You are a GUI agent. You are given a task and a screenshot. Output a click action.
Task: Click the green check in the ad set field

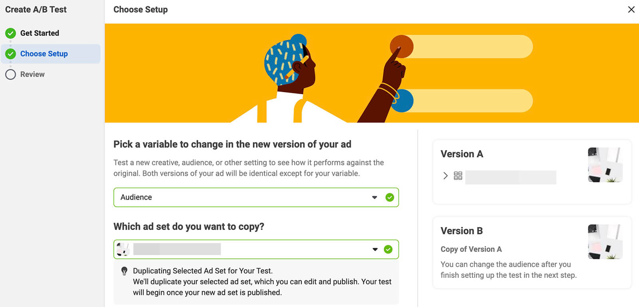tap(388, 250)
